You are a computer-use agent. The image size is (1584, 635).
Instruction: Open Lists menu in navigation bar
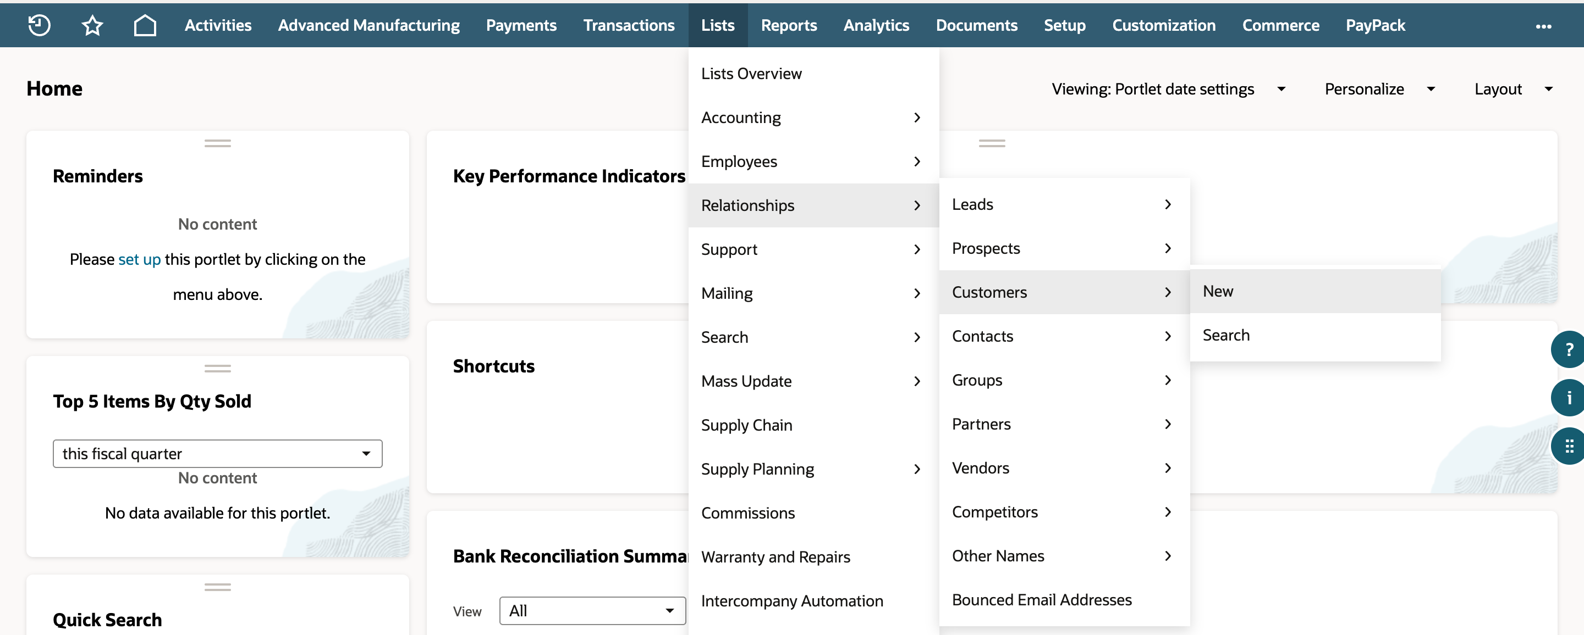click(718, 25)
